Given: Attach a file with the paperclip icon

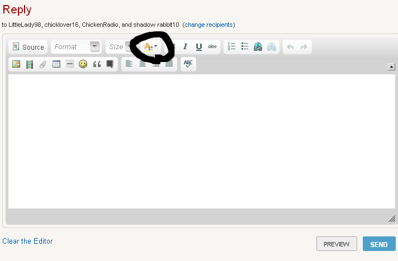Looking at the screenshot, I should click(x=43, y=64).
